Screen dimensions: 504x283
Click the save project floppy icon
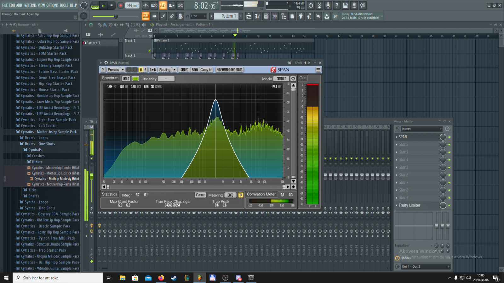pyautogui.click(x=345, y=5)
